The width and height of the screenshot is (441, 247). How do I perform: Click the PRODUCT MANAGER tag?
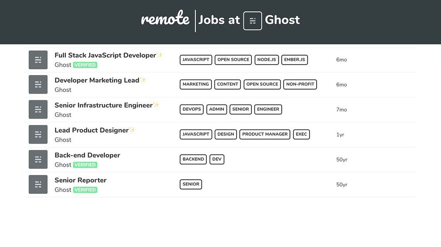[x=265, y=134]
